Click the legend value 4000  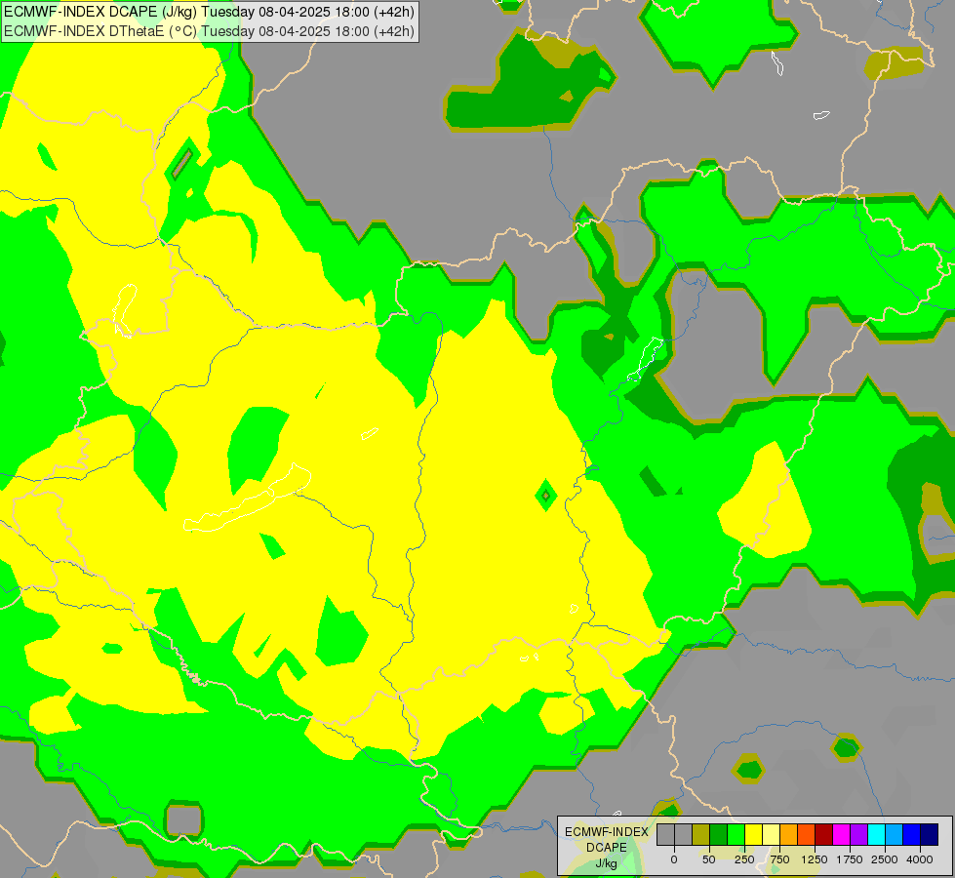[x=920, y=859]
